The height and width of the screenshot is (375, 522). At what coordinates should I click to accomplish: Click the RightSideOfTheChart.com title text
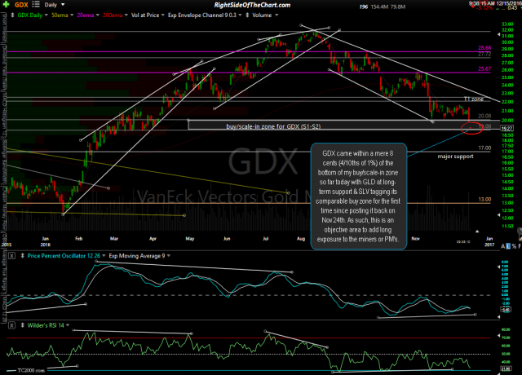click(252, 5)
